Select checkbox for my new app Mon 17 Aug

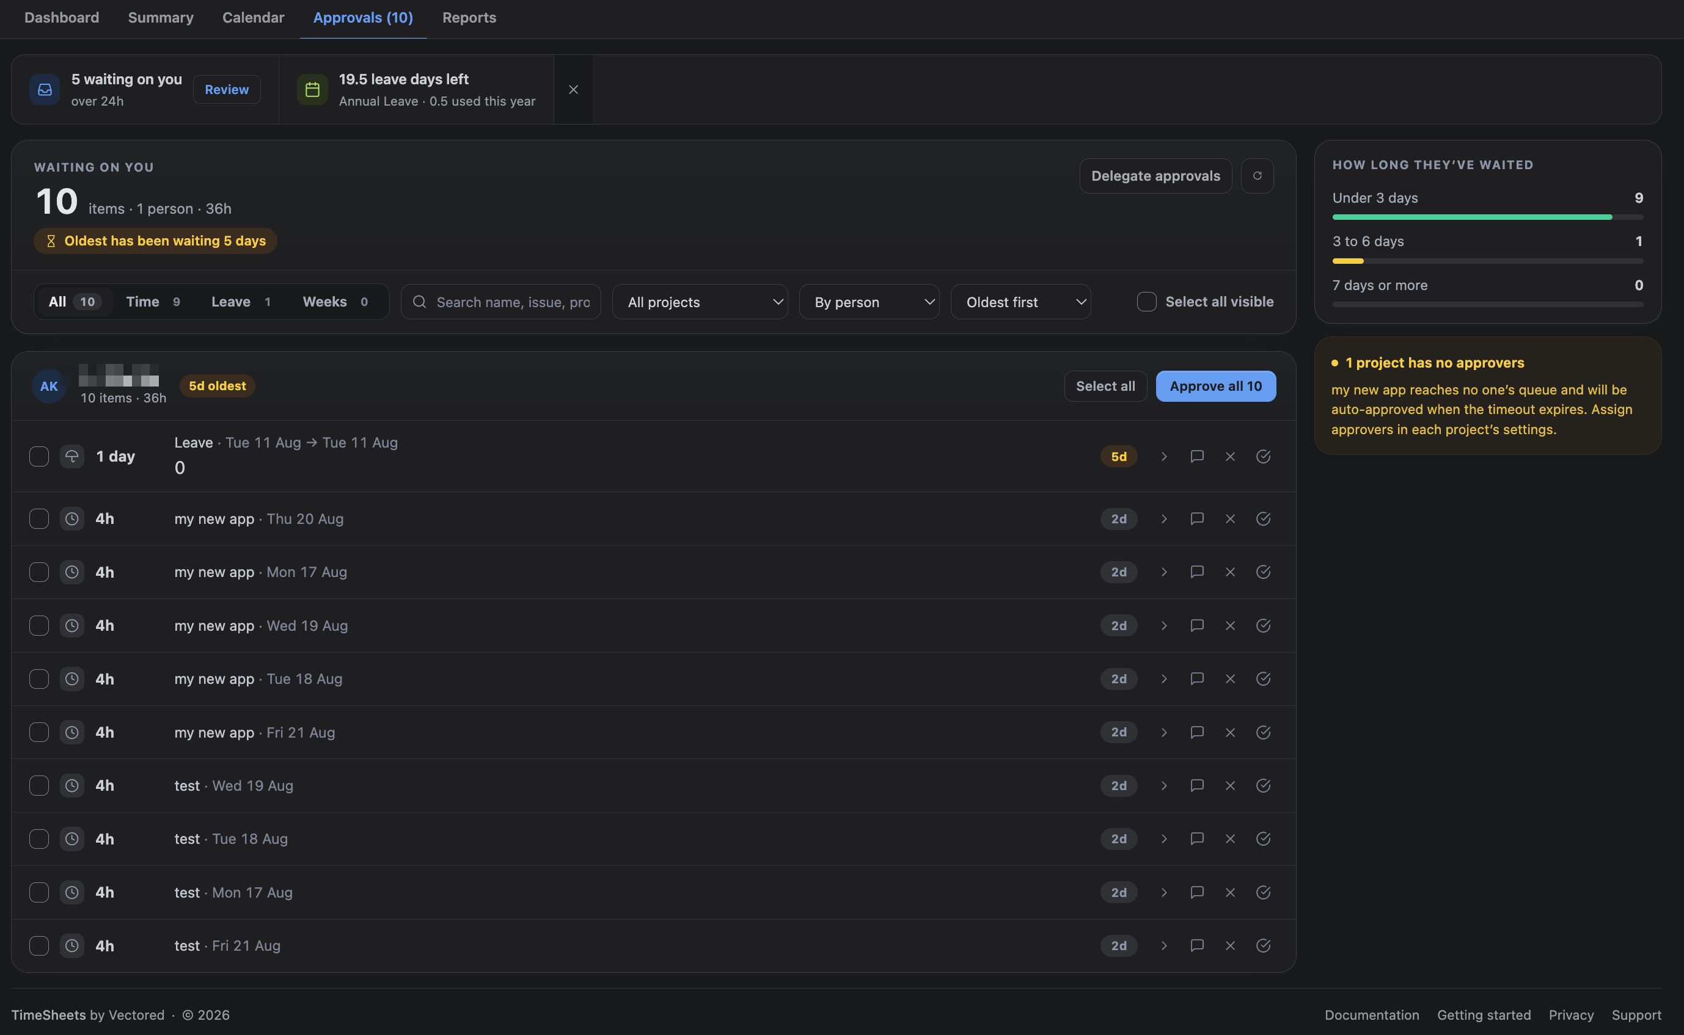coord(39,572)
